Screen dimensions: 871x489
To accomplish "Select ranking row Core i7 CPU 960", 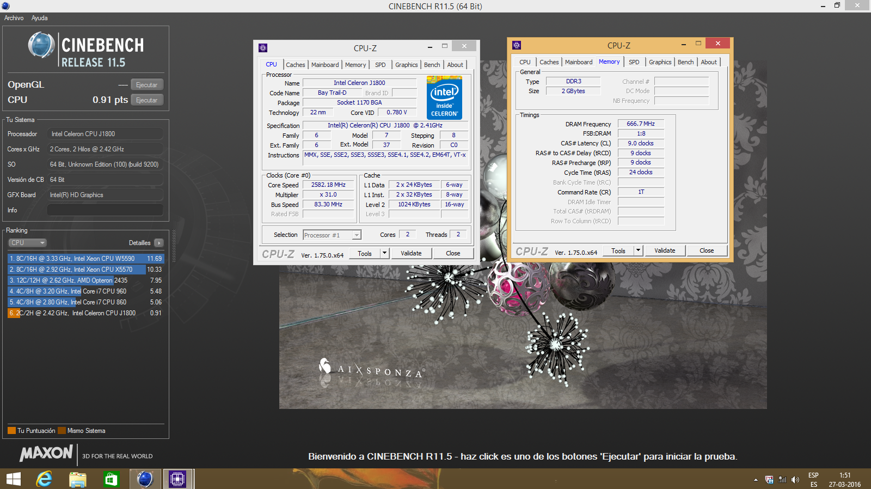I will [x=85, y=291].
